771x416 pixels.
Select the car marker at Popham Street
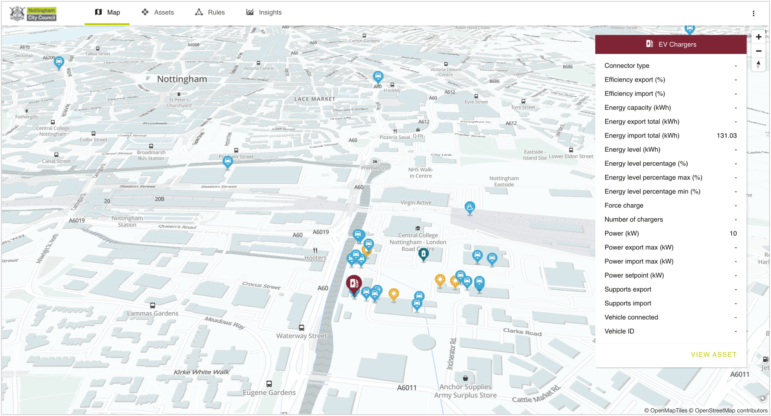tap(228, 162)
